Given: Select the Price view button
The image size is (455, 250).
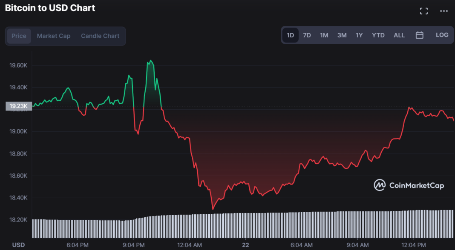Looking at the screenshot, I should (x=19, y=36).
